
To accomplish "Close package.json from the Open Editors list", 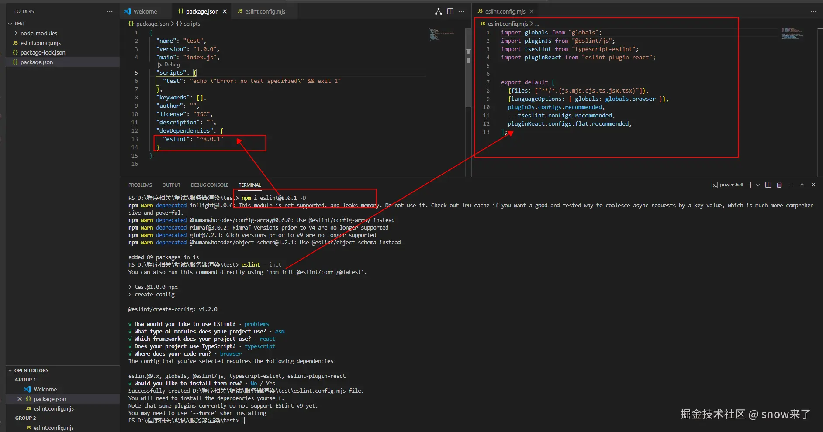I will (x=20, y=399).
